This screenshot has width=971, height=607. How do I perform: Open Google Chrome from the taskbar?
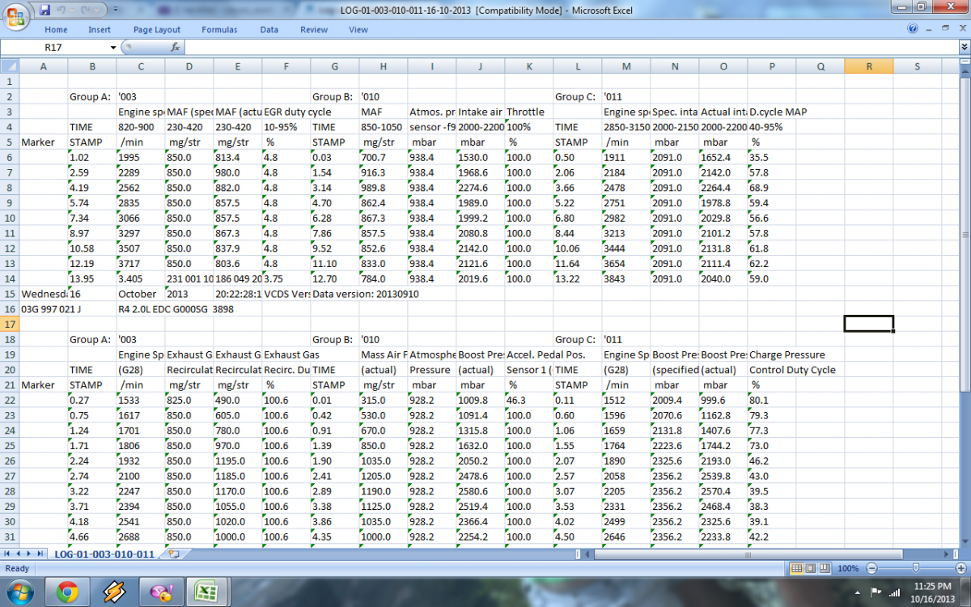(x=67, y=593)
